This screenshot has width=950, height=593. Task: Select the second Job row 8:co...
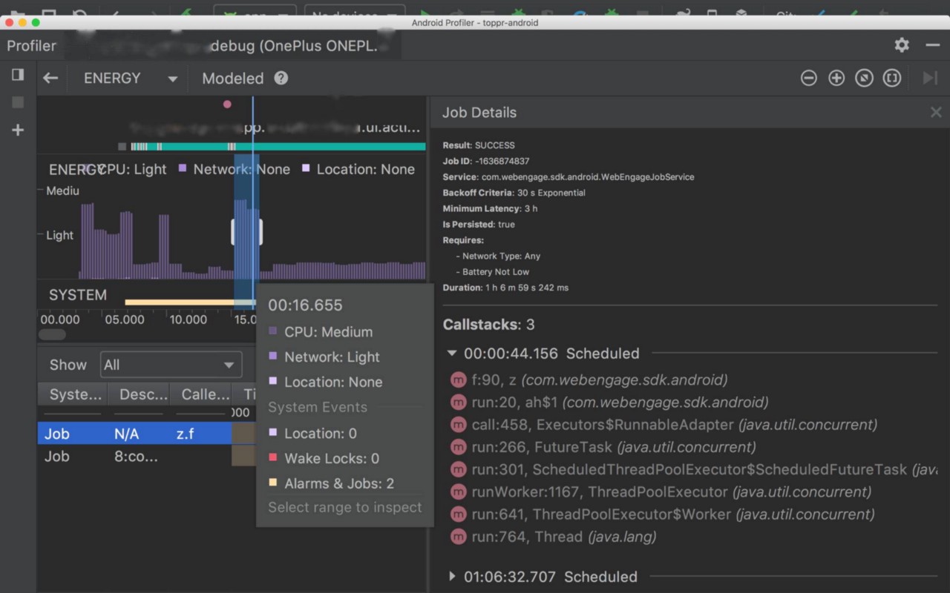[x=134, y=457]
